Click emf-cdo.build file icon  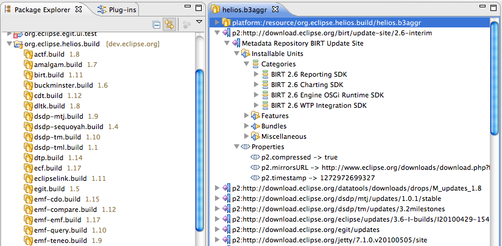click(29, 199)
